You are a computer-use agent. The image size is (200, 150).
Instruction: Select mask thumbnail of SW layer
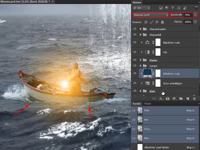[x=158, y=52]
